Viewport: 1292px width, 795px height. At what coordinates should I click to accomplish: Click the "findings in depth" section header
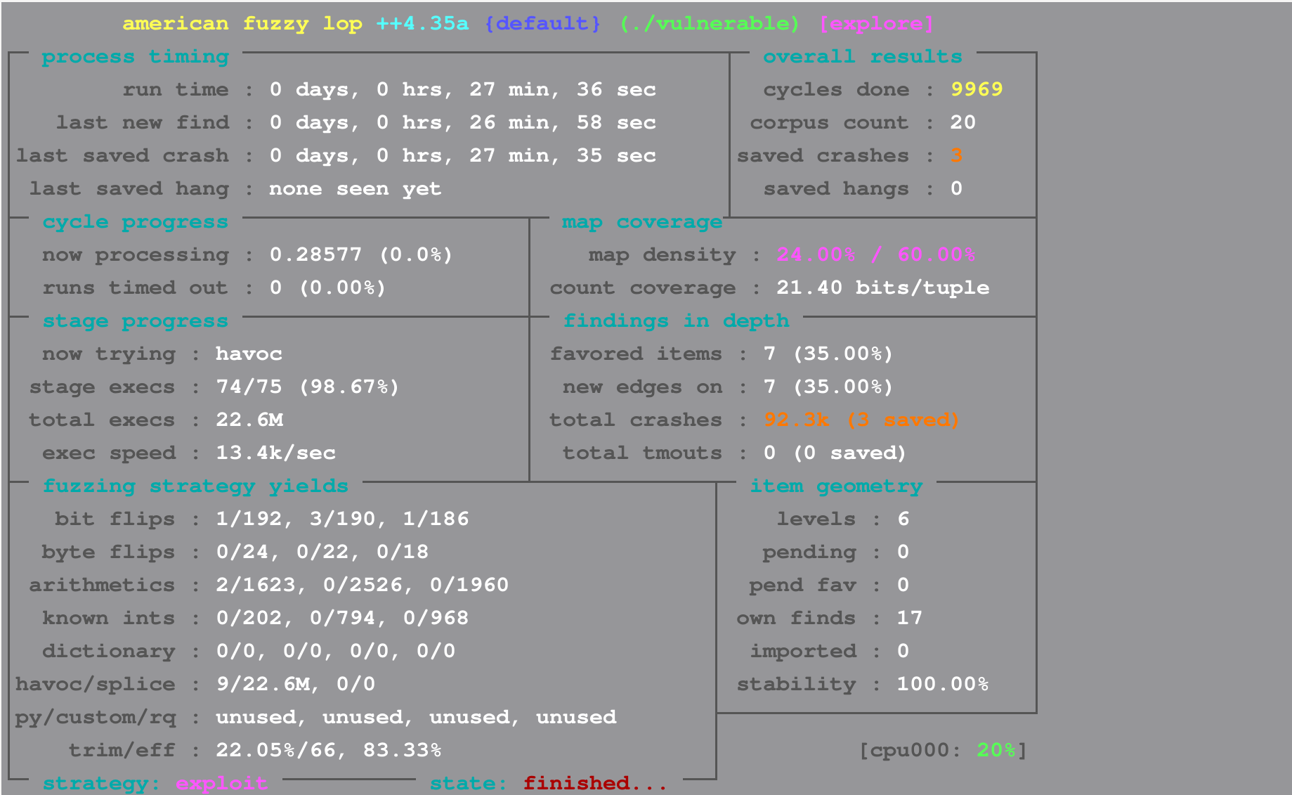[x=676, y=321]
